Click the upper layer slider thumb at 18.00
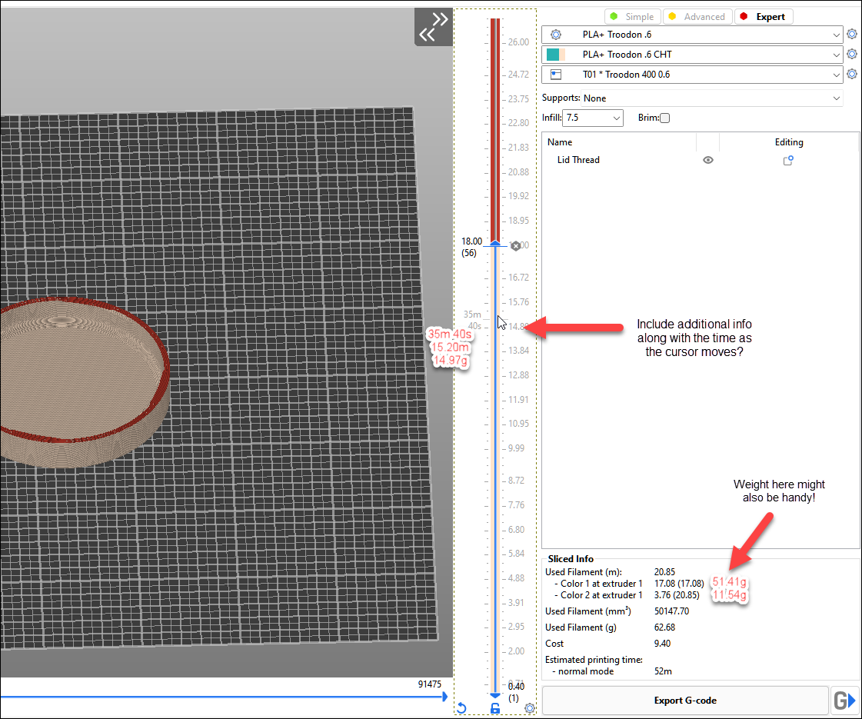This screenshot has height=719, width=862. tap(494, 243)
